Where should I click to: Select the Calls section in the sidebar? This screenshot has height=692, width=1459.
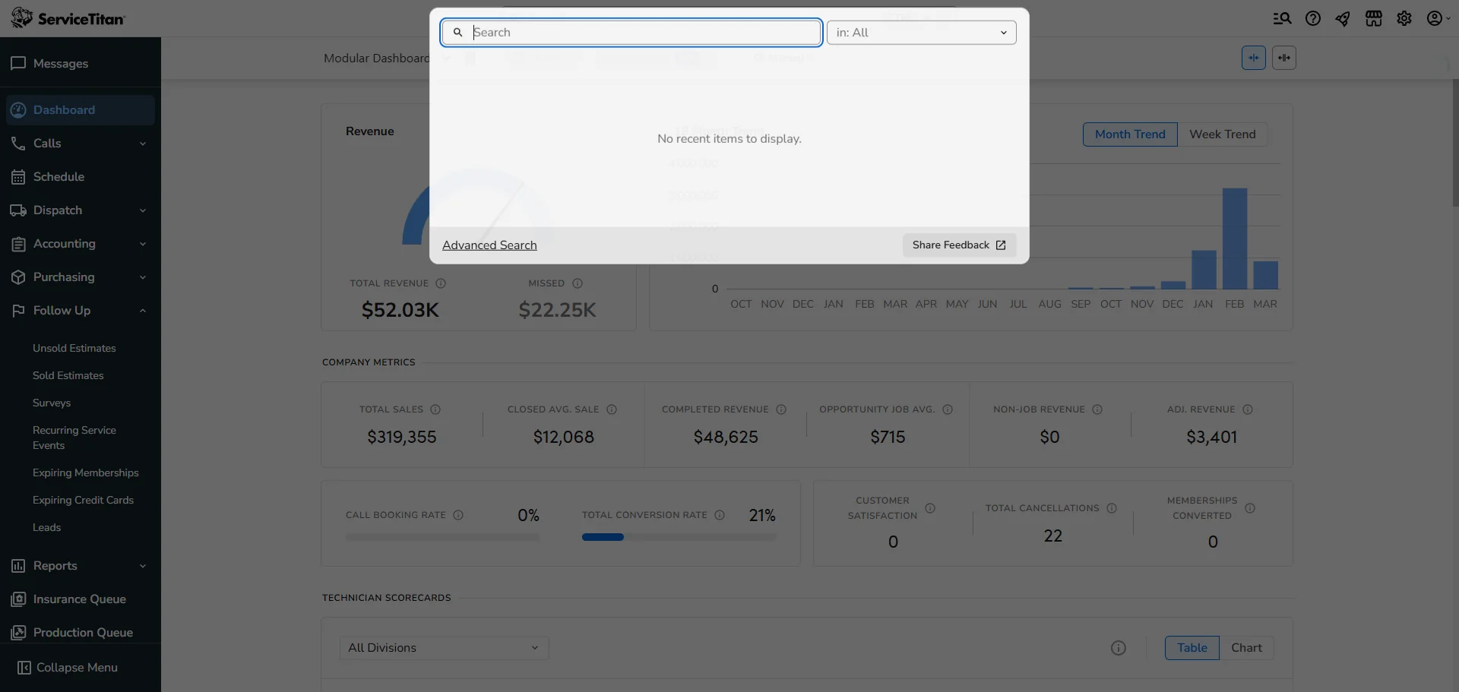[x=47, y=143]
